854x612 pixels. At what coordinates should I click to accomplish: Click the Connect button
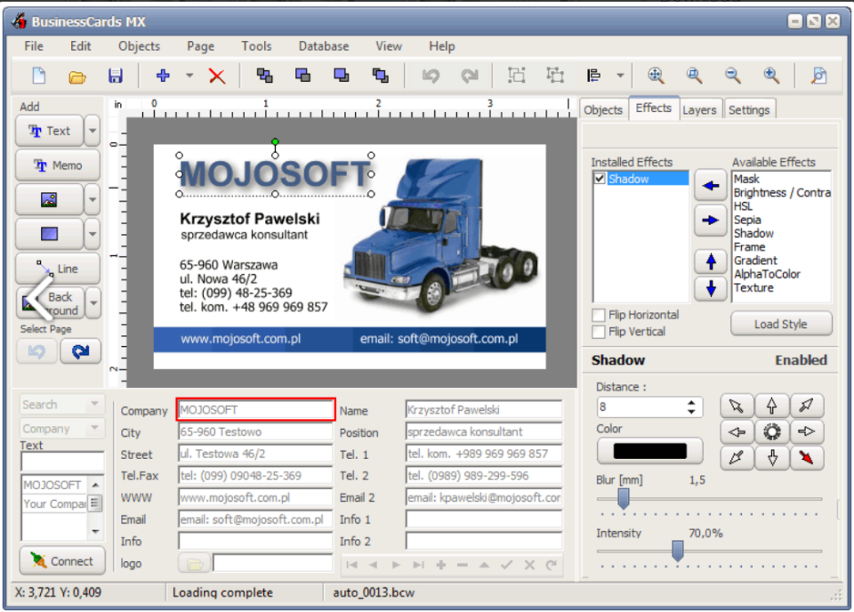[61, 561]
